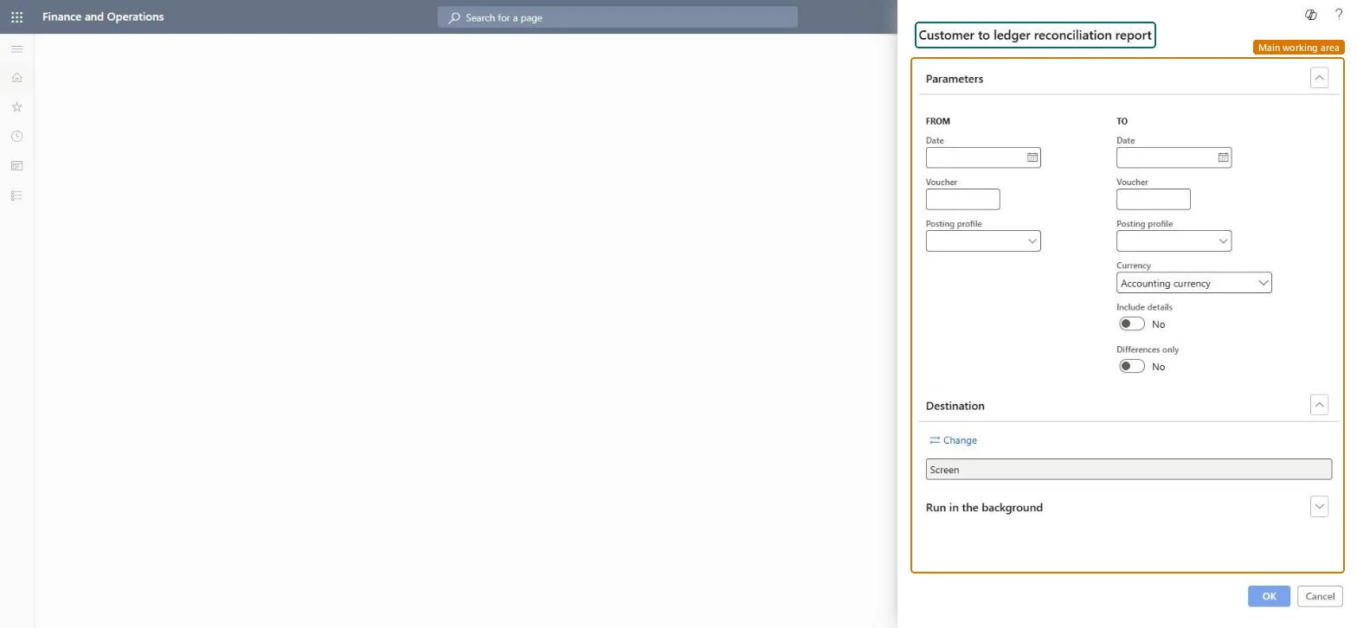Screen dimensions: 1357x628
Task: Click the Destination section heading text
Action: 955,406
